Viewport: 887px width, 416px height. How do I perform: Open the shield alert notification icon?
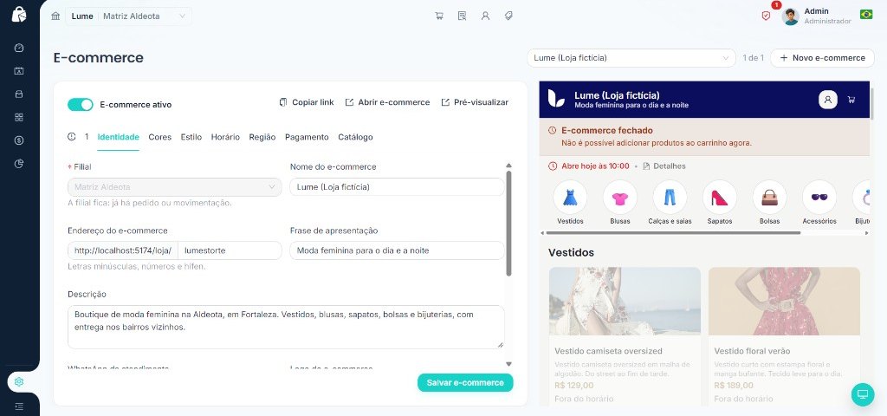766,16
